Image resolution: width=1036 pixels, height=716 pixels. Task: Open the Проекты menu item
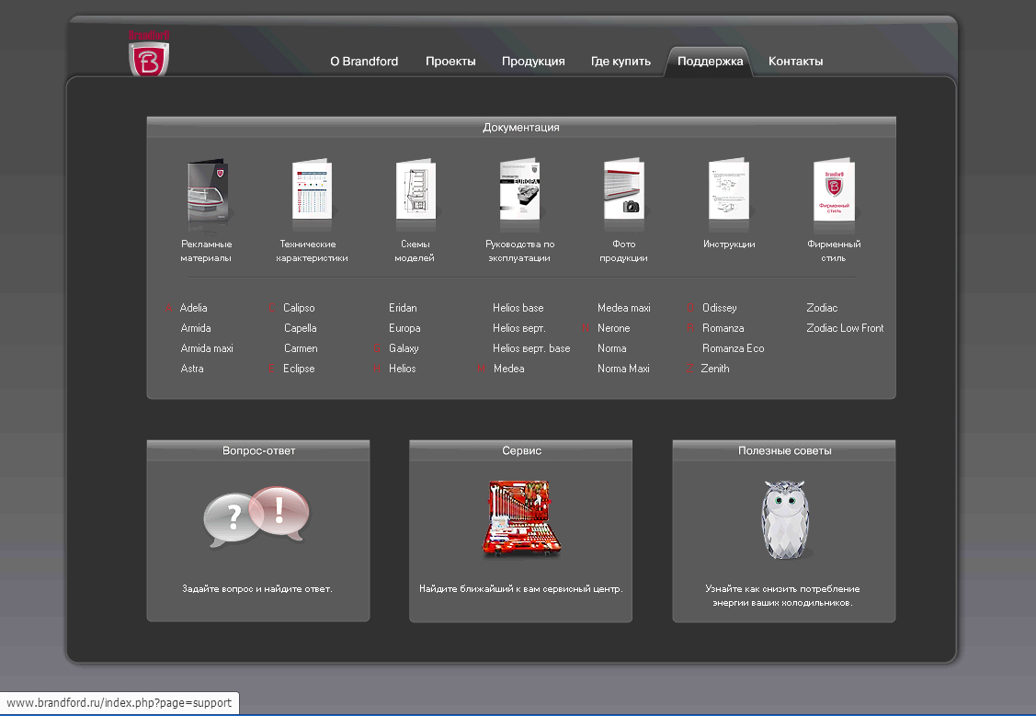(450, 62)
